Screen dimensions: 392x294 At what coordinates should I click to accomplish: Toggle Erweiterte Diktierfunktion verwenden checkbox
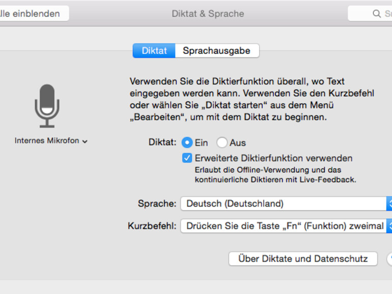[187, 158]
